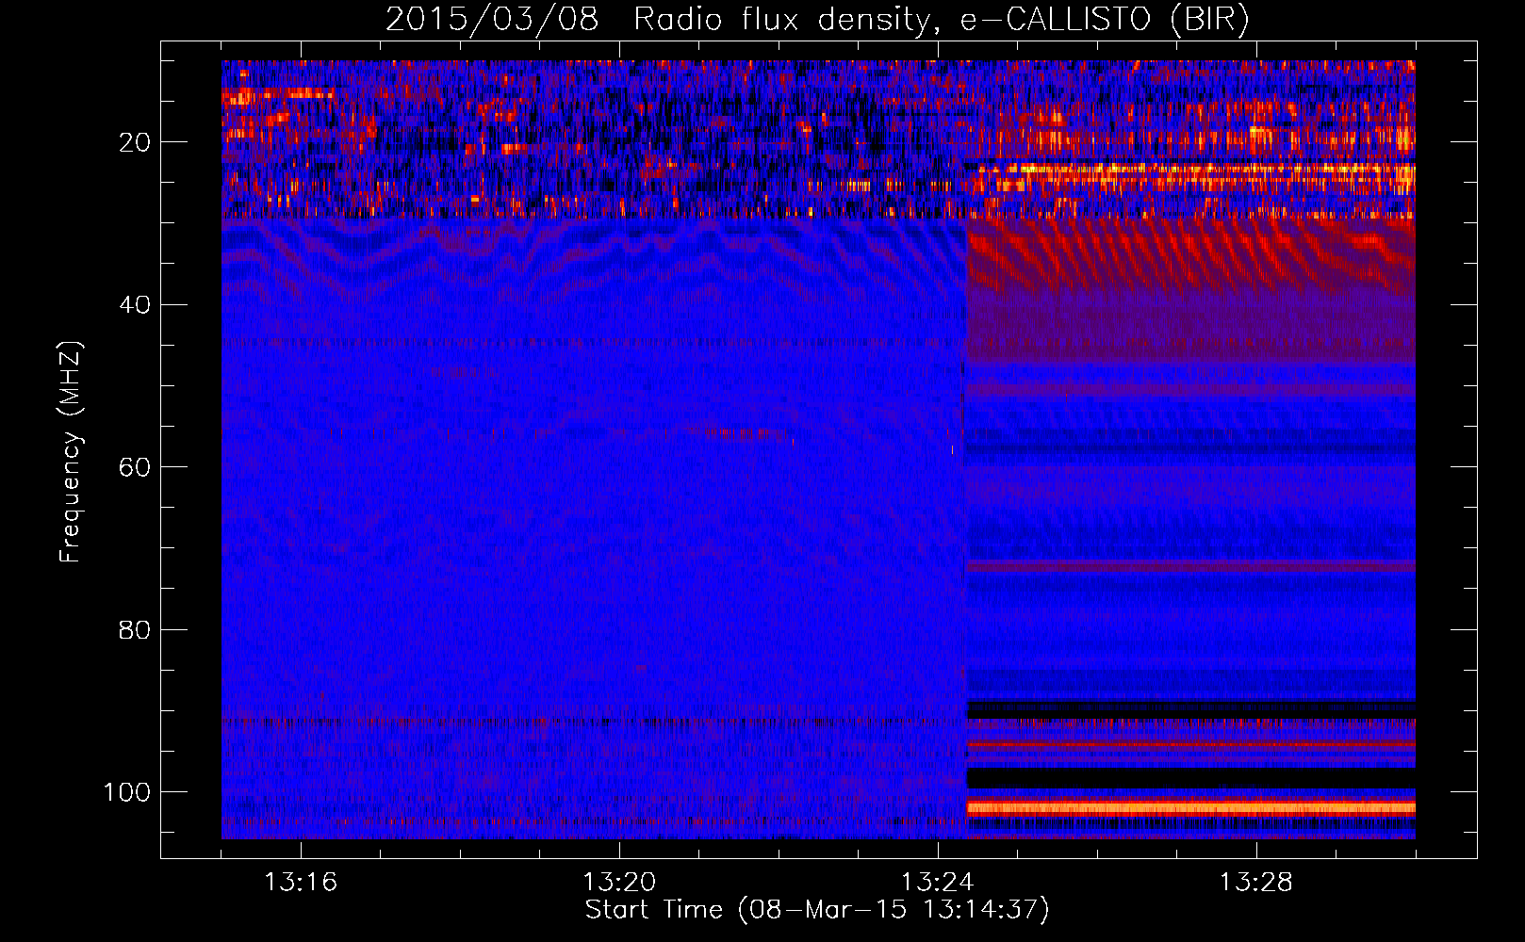Click the '13:28' time tick label
Screen dimensions: 1525x942
point(1256,883)
